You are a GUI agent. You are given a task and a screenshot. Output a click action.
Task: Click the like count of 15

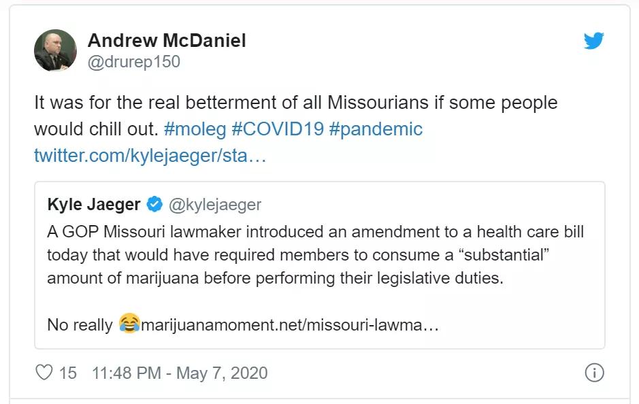click(x=67, y=373)
